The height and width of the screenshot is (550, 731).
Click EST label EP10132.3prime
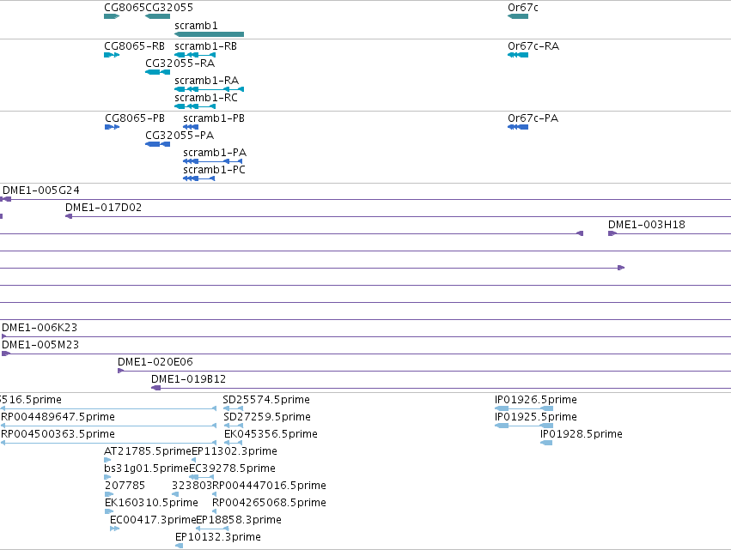tap(217, 537)
